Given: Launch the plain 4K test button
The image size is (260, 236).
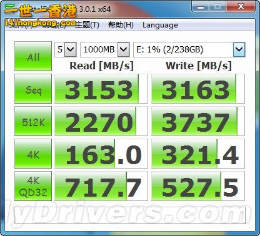Looking at the screenshot, I should (33, 154).
